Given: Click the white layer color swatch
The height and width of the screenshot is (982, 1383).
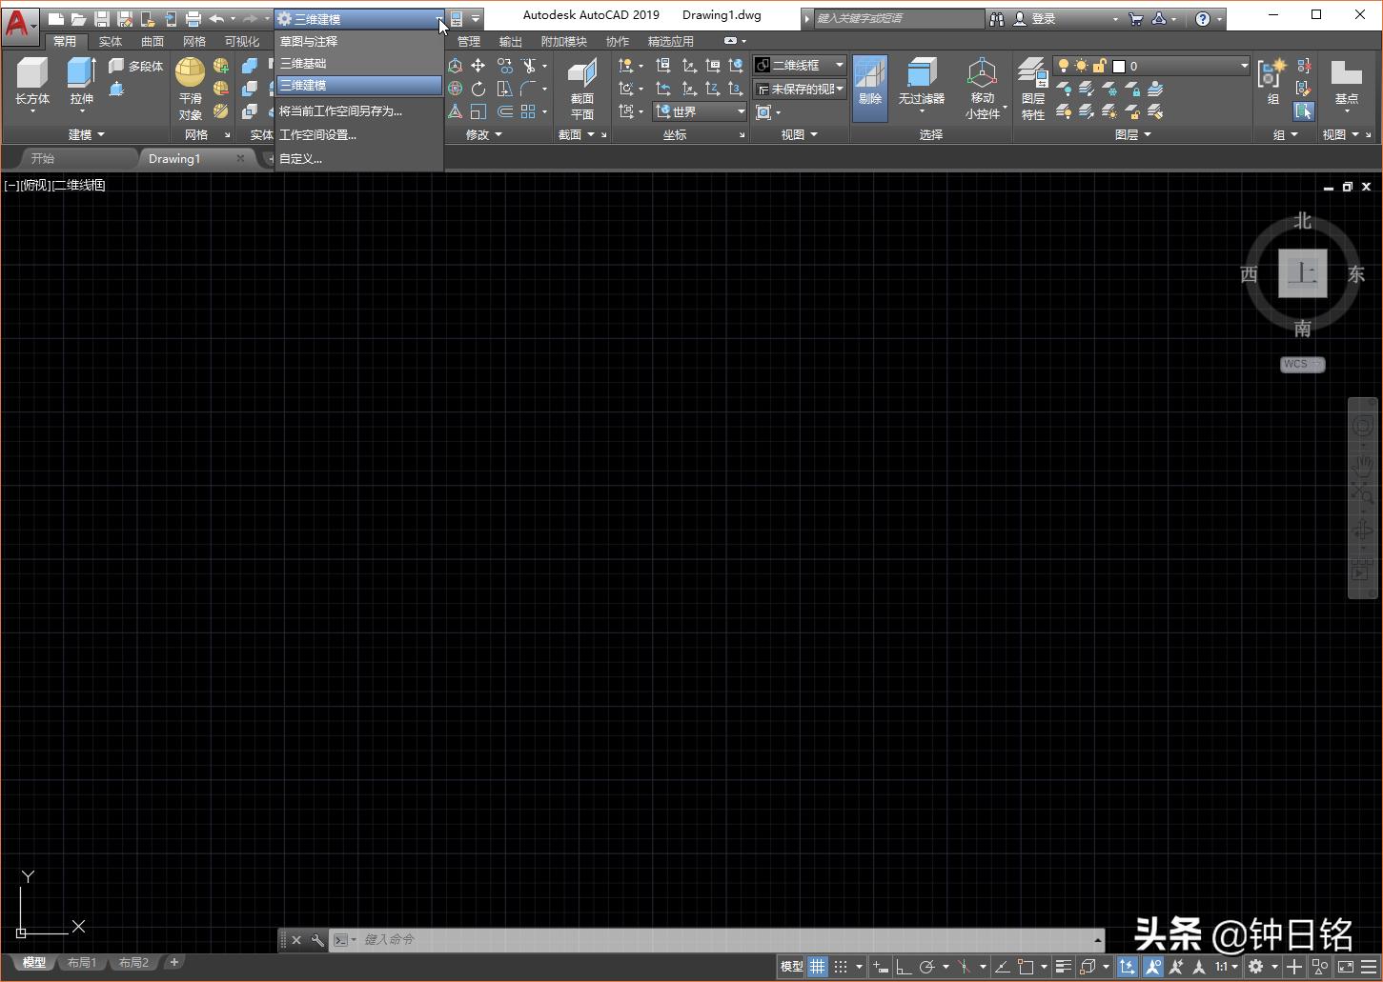Looking at the screenshot, I should (1119, 66).
